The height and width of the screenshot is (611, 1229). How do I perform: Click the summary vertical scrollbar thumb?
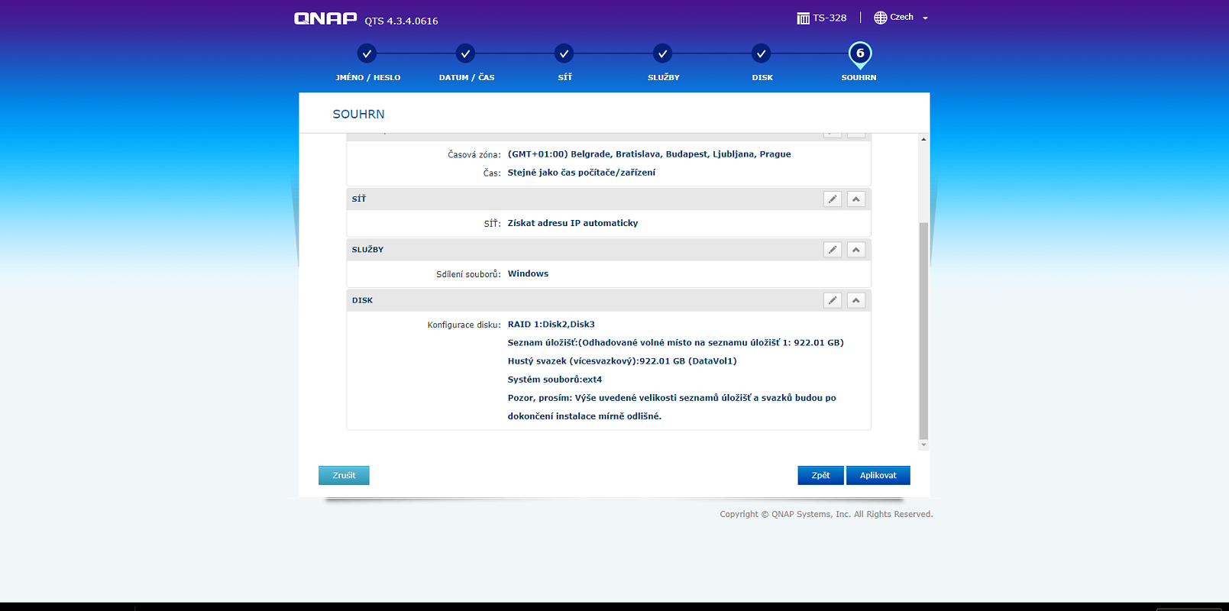coord(923,331)
